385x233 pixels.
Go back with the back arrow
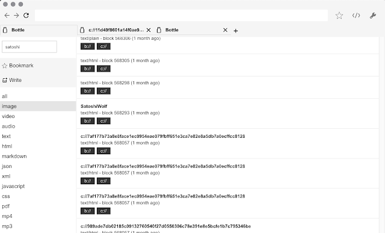[x=7, y=16]
